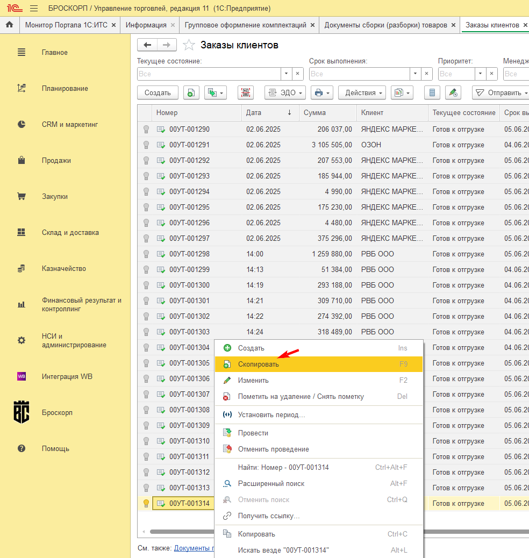Clear the Текущее состояние filter
The height and width of the screenshot is (558, 529).
pos(298,74)
